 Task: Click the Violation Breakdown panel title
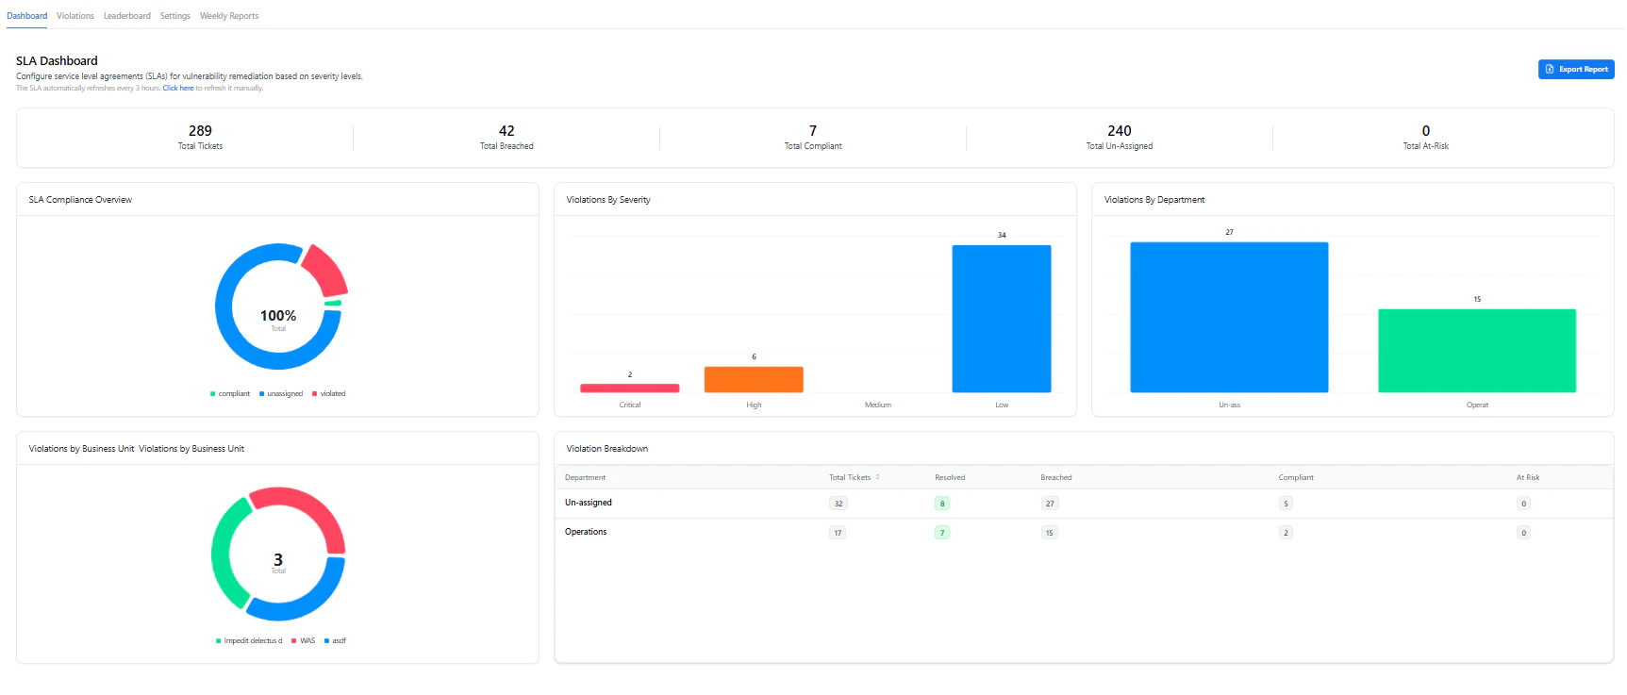(607, 449)
